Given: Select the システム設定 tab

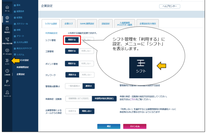Looking at the screenshot, I should click(x=51, y=24).
